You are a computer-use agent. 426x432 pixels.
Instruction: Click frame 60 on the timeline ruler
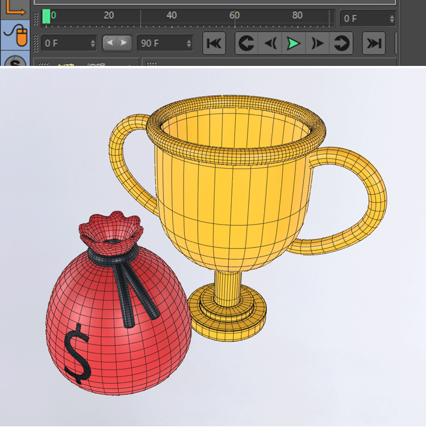pyautogui.click(x=235, y=17)
